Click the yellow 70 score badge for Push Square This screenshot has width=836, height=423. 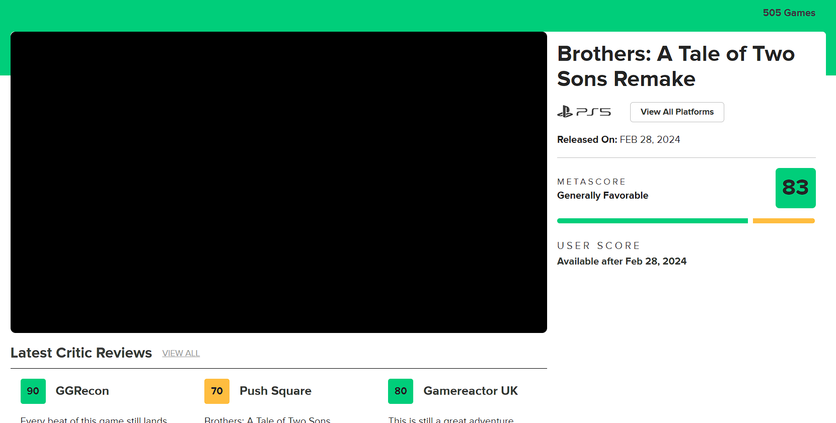click(x=216, y=391)
